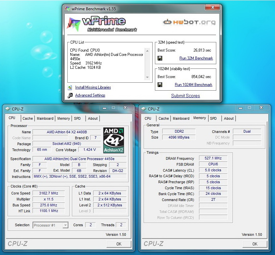
Task: Switch to Cache tab in left CPU-Z
Action: pos(28,118)
